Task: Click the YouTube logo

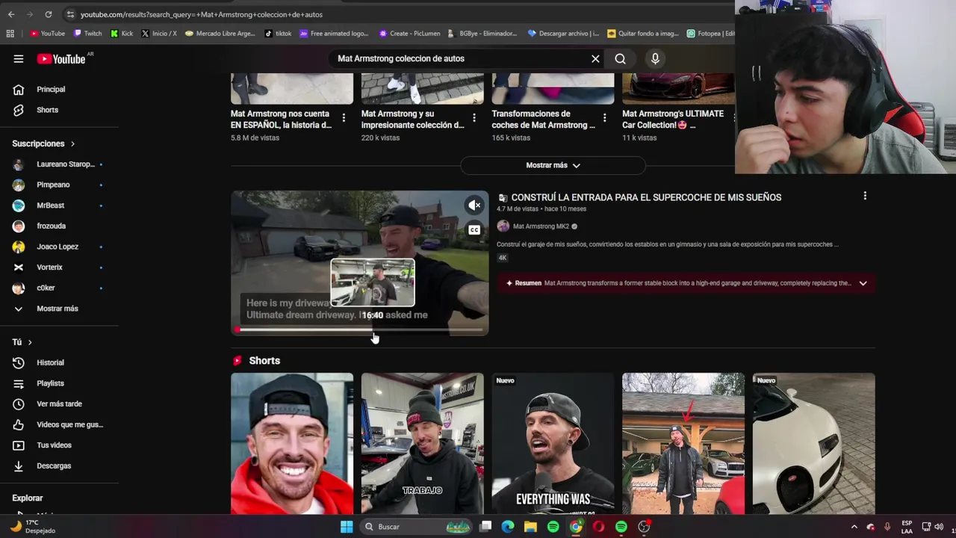Action: [61, 59]
